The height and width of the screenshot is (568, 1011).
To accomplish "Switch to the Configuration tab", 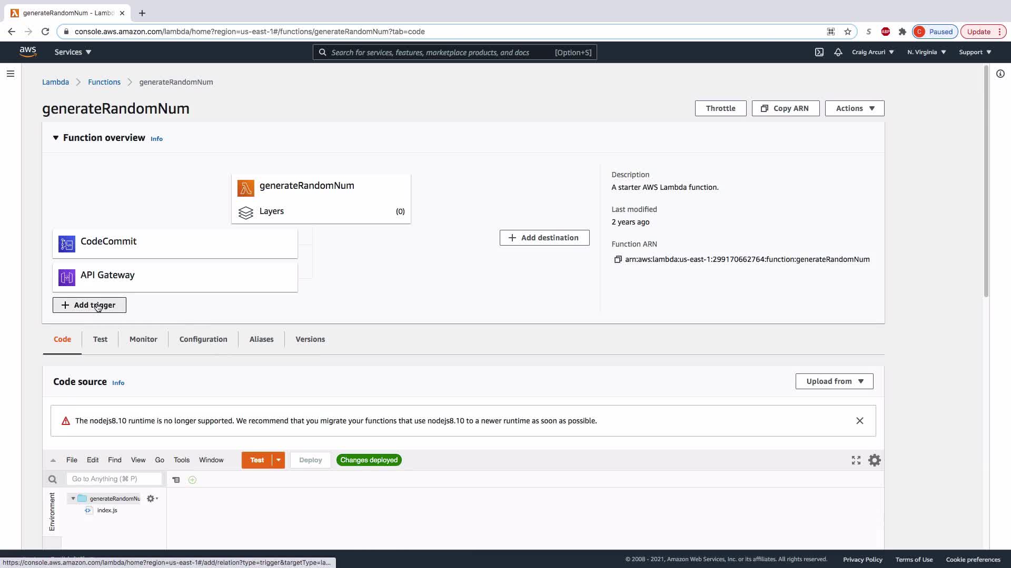I will tap(203, 339).
